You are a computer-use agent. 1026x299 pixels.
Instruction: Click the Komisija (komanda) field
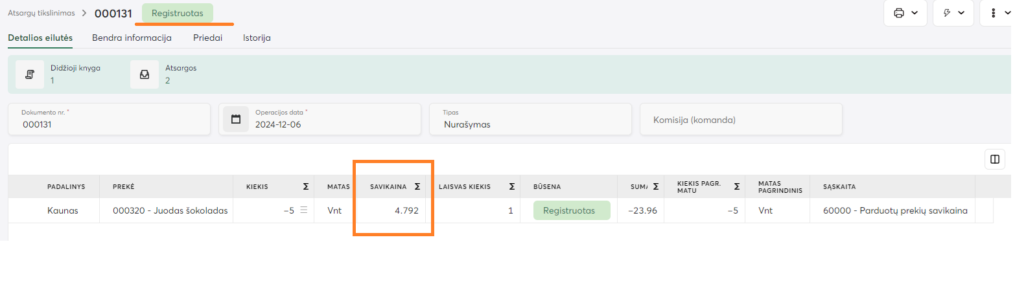point(740,120)
